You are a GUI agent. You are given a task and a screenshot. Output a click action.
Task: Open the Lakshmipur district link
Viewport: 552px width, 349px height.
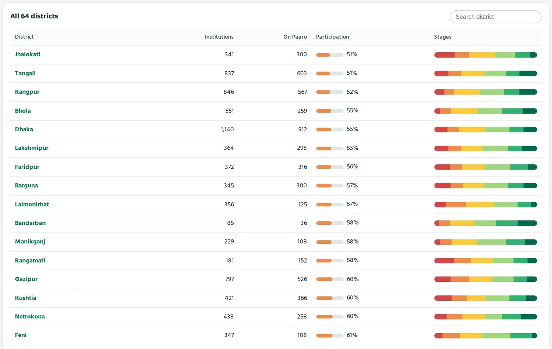point(32,148)
